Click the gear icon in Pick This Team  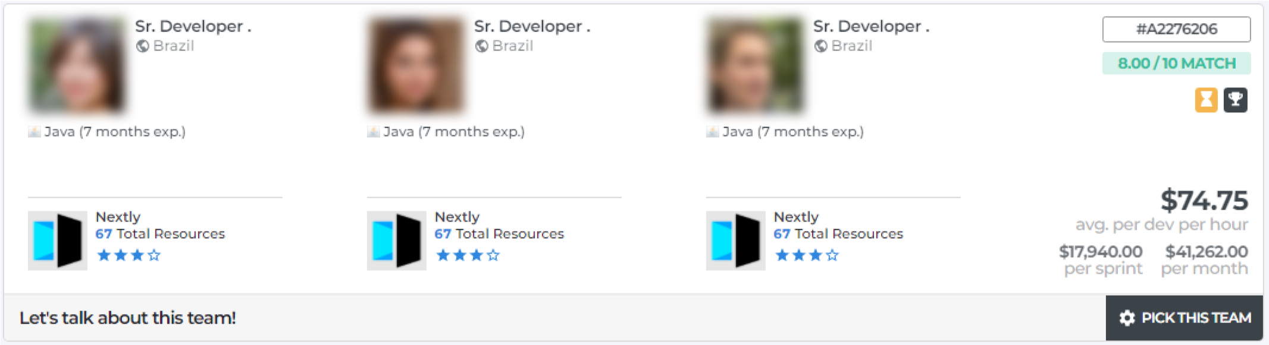(x=1127, y=318)
